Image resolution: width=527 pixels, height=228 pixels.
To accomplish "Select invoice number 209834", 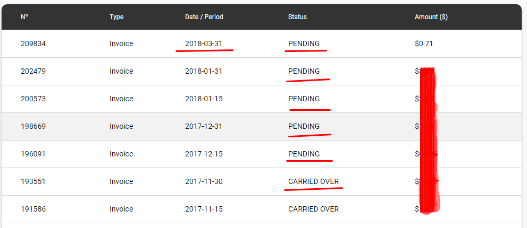I will click(34, 43).
